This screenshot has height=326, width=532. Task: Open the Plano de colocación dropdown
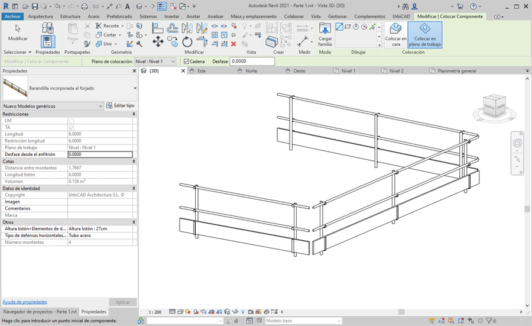point(155,61)
